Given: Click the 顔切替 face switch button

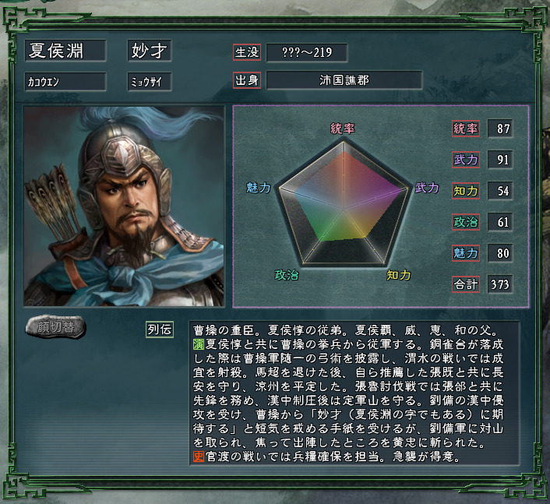Looking at the screenshot, I should 56,327.
